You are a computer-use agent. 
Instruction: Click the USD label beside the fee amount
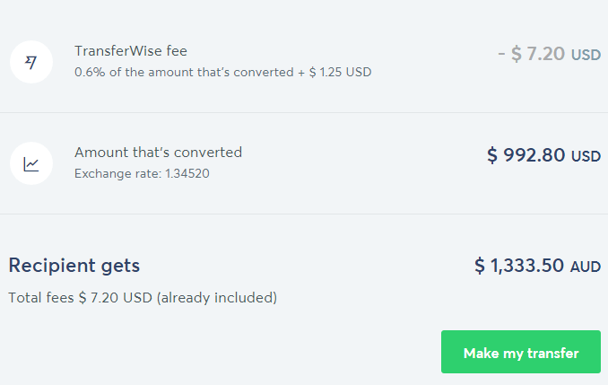(x=586, y=55)
